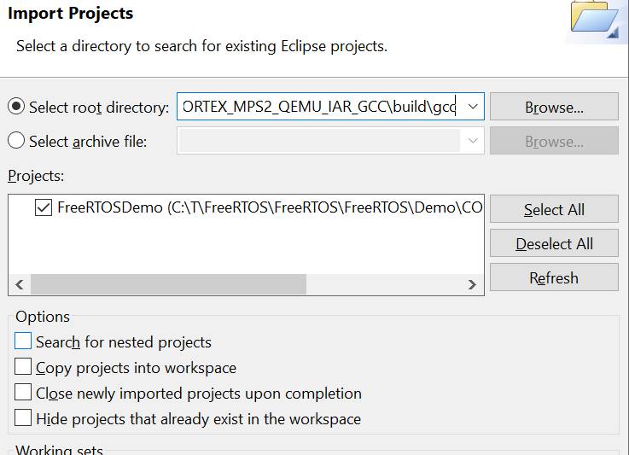The height and width of the screenshot is (455, 629).
Task: Click into the root directory path field
Action: (320, 107)
